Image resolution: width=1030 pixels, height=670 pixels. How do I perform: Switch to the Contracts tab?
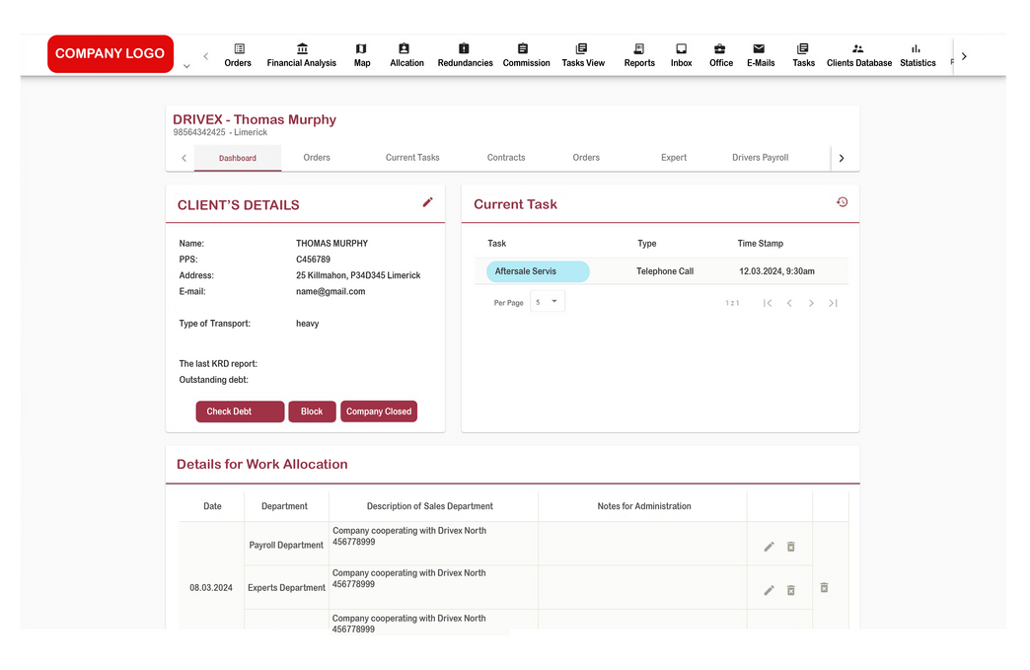click(x=506, y=158)
